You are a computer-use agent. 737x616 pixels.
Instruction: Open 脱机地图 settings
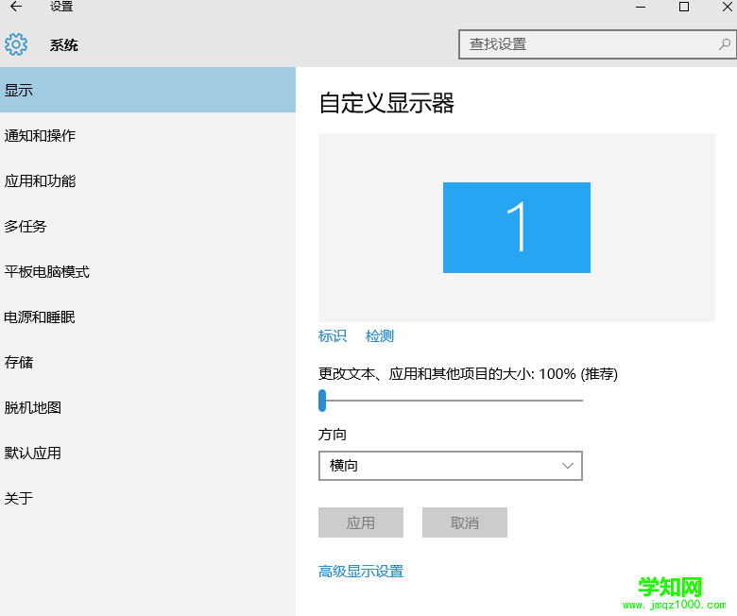pyautogui.click(x=147, y=407)
